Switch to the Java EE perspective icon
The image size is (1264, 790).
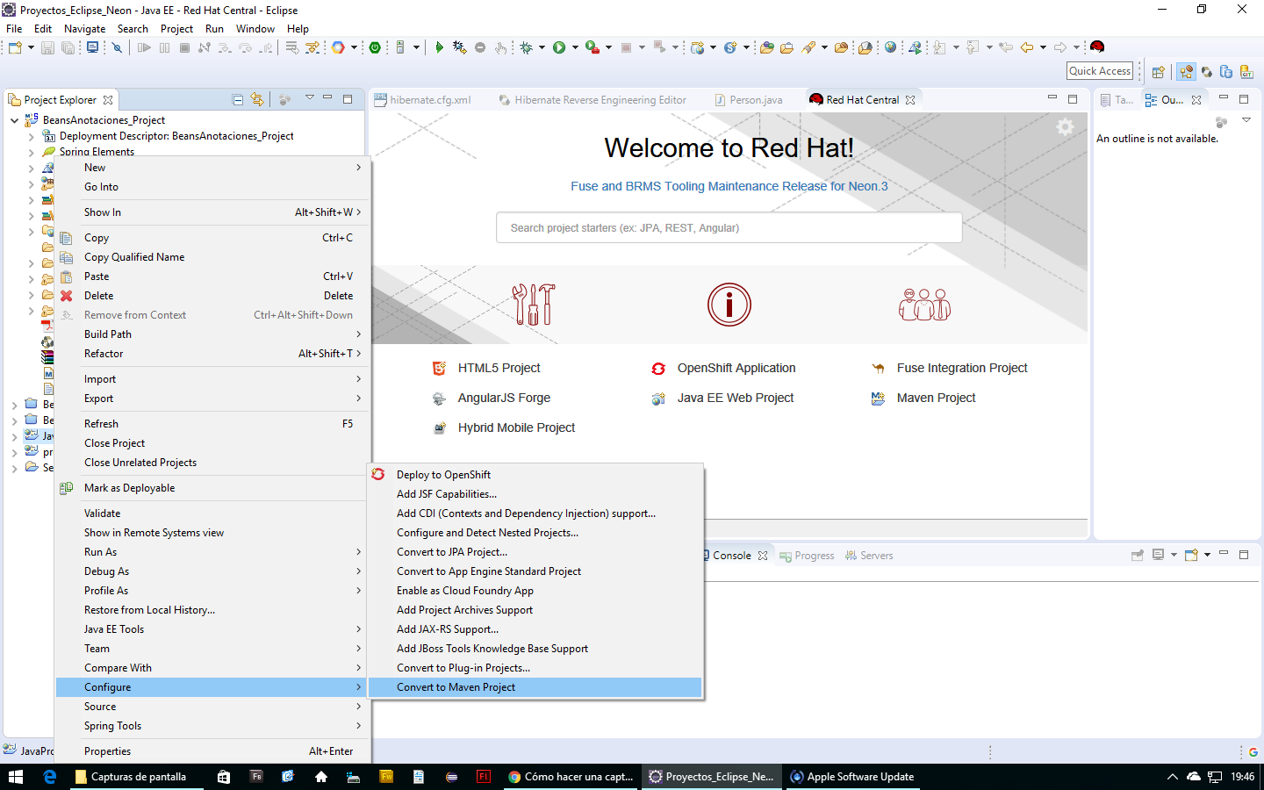tap(1187, 72)
